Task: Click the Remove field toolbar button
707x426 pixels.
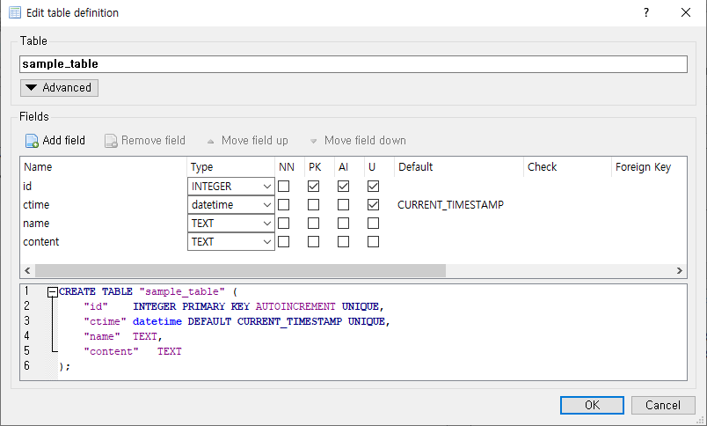Action: coord(145,140)
